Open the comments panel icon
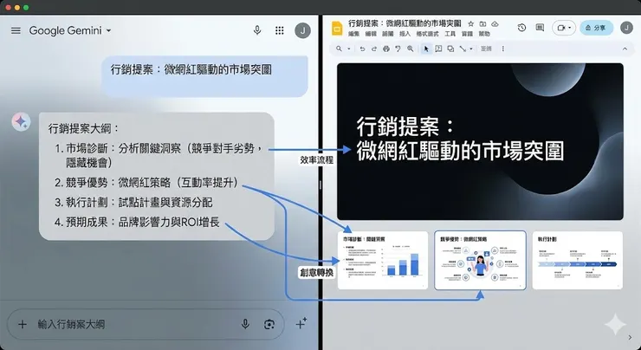 (540, 28)
